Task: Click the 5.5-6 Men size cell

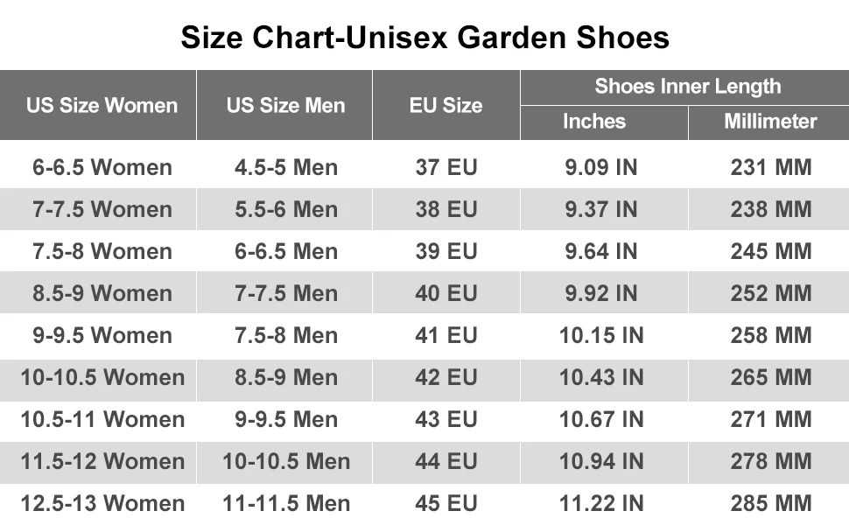Action: click(x=285, y=209)
